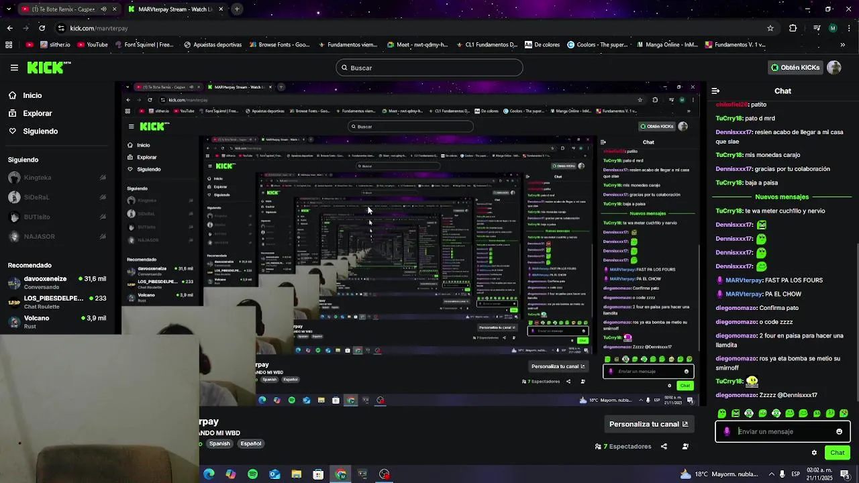This screenshot has height=483, width=859.
Task: Close the Te Bote Remix tab
Action: [x=115, y=9]
